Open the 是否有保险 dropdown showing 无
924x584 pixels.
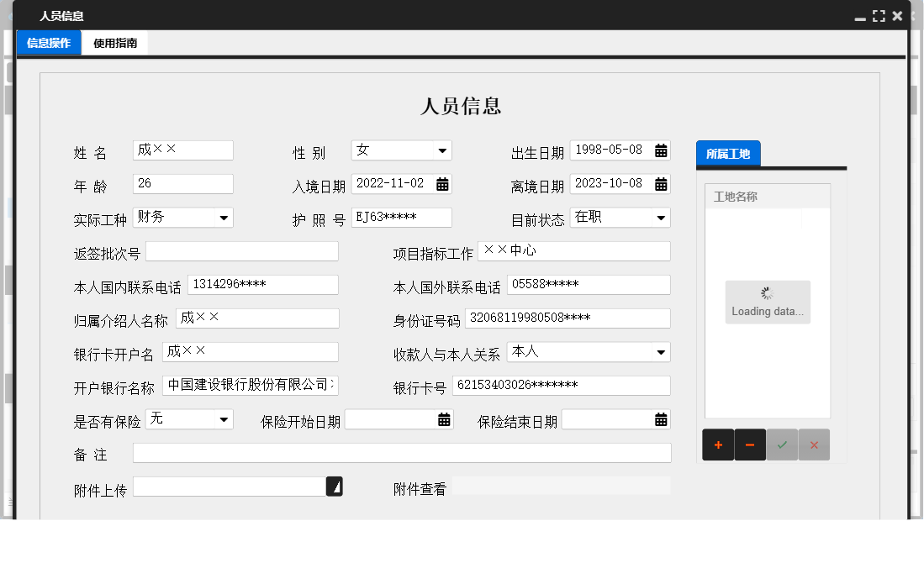click(224, 418)
